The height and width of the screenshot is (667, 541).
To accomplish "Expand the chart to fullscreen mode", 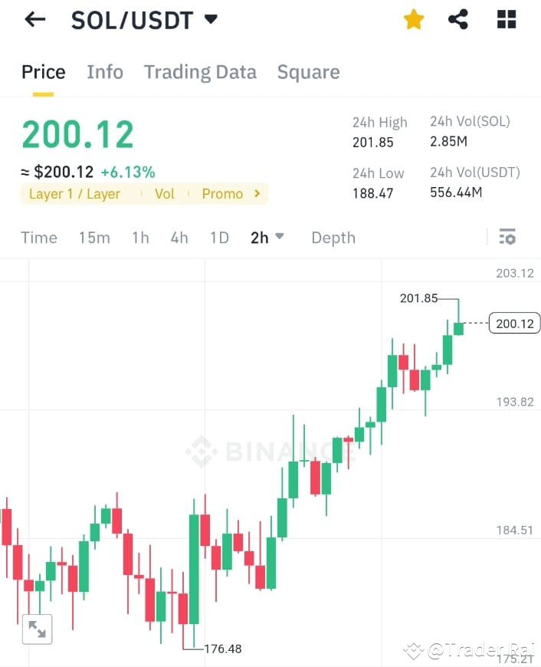I will pos(37,629).
